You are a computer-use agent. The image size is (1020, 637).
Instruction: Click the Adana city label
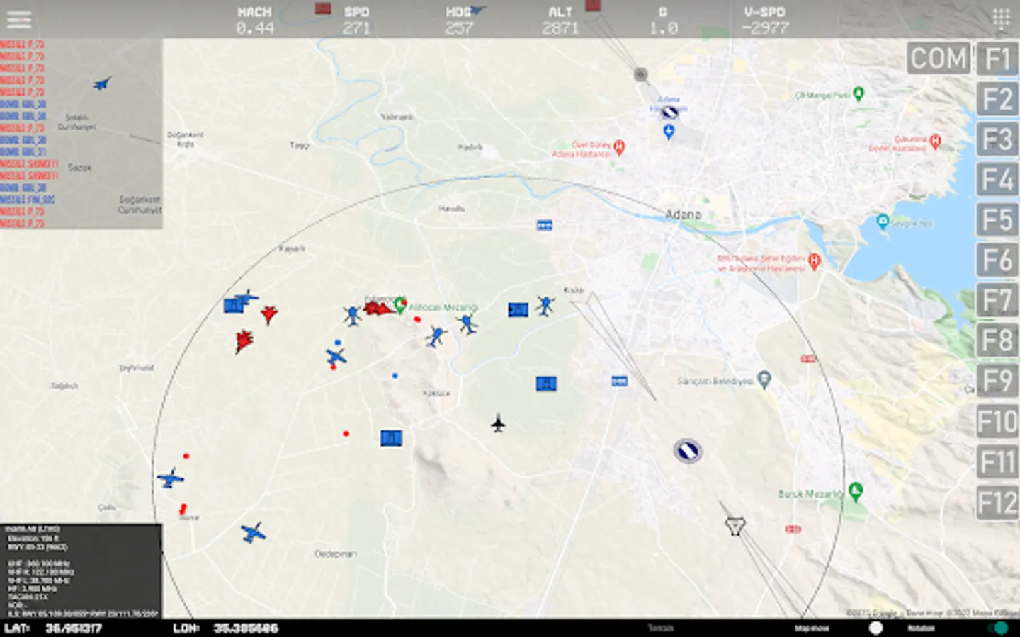click(683, 214)
